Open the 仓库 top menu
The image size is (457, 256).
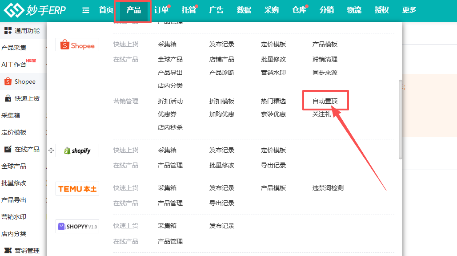pos(299,10)
